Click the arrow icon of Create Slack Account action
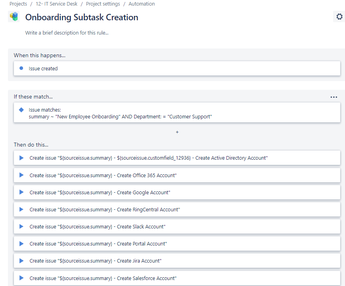This screenshot has width=345, height=286. click(21, 226)
